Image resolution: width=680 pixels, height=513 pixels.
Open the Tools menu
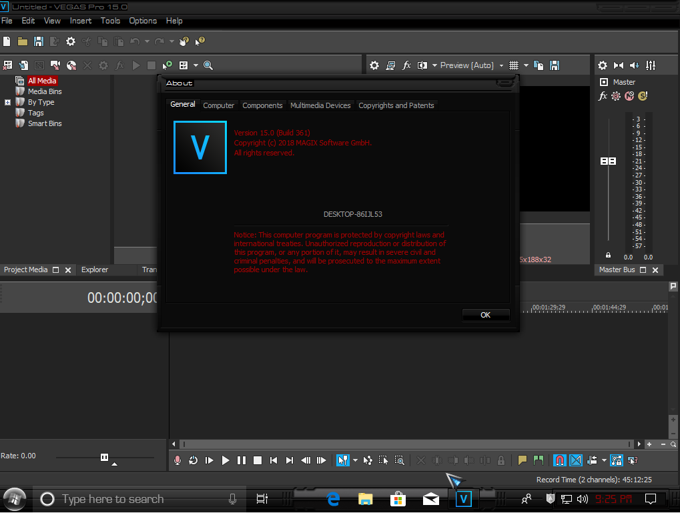(110, 21)
